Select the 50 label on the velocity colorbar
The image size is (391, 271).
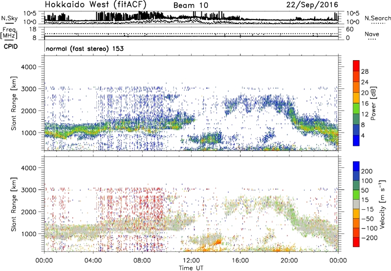click(365, 190)
